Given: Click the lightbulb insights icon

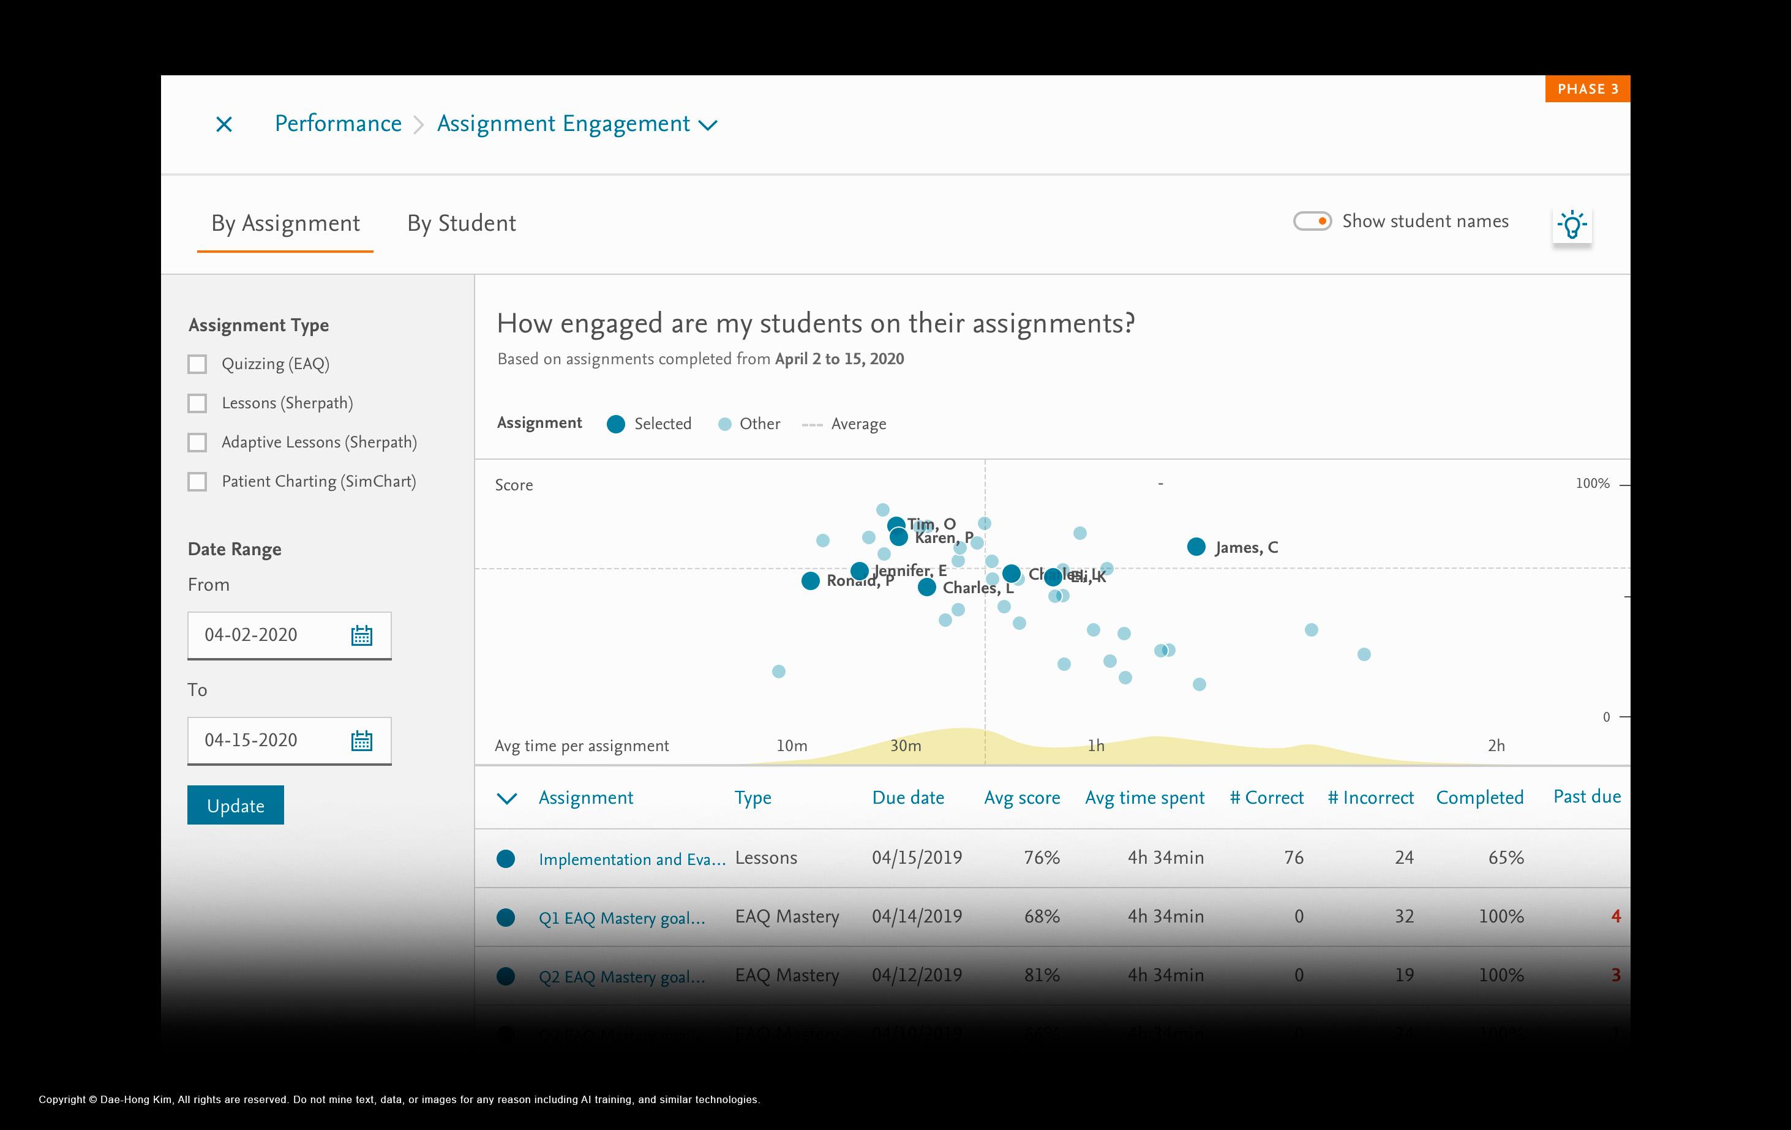Looking at the screenshot, I should coord(1572,224).
